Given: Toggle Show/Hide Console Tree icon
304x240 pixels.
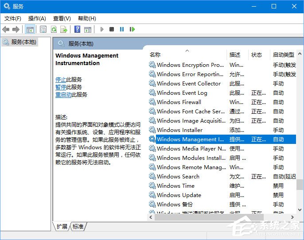Looking at the screenshot, I should click(x=30, y=29).
